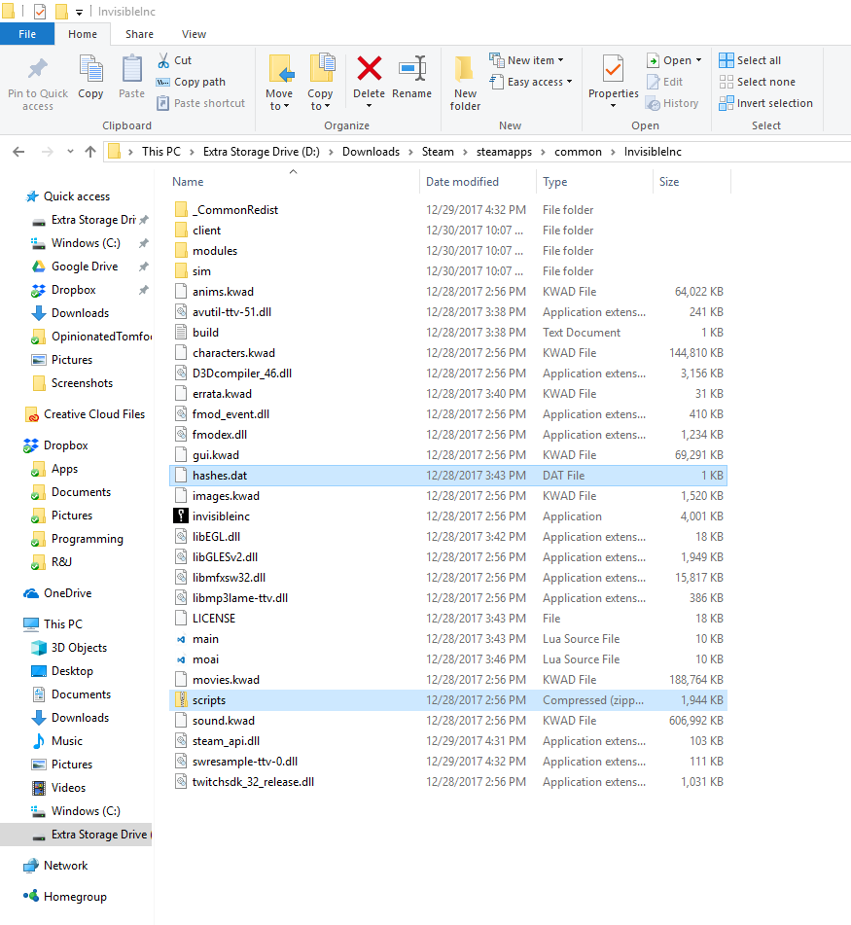This screenshot has height=925, width=851.
Task: Click the Up one level arrow
Action: tap(90, 152)
